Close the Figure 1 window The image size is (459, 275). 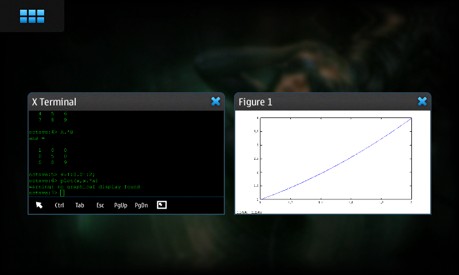point(422,101)
